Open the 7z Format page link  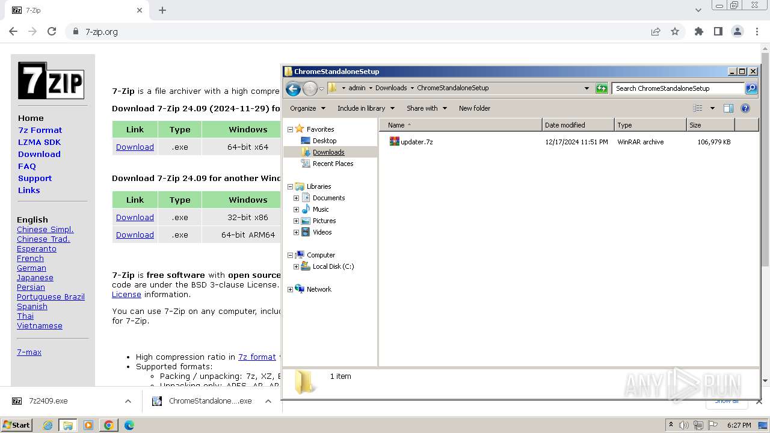[40, 130]
